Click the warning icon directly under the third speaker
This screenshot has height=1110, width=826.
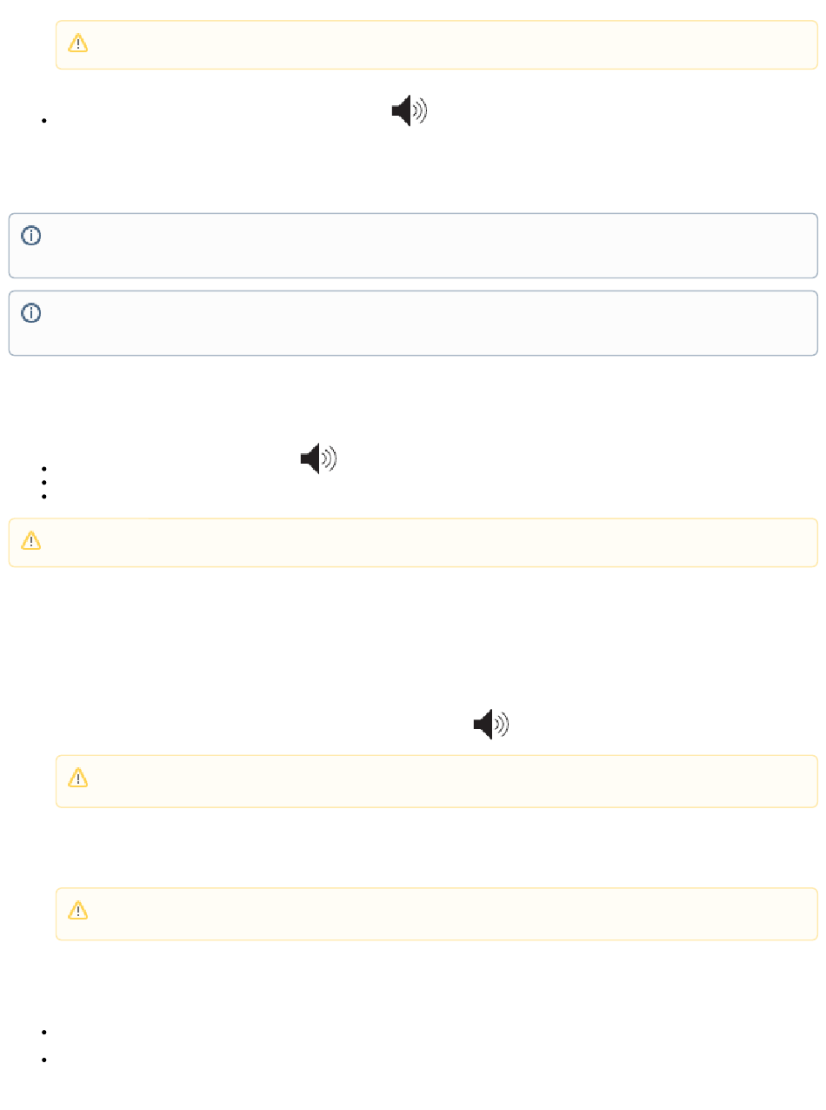click(78, 777)
